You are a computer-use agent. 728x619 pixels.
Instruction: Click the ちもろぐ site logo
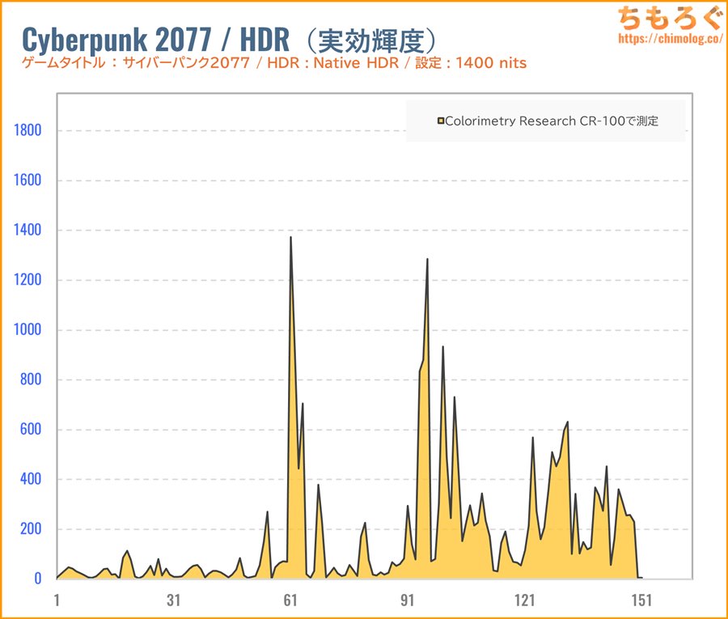pos(670,18)
